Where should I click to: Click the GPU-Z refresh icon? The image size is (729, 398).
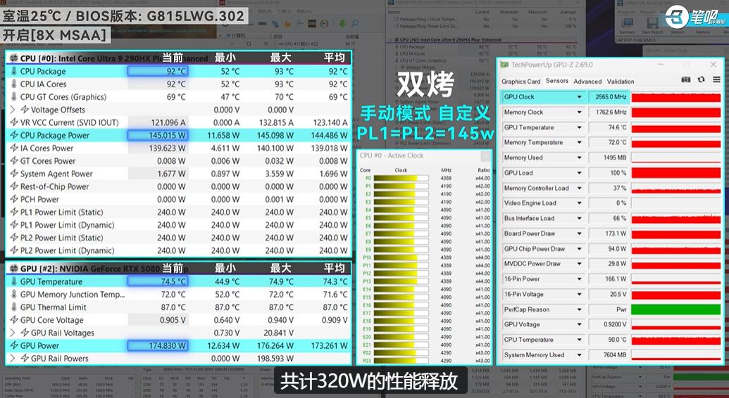click(701, 80)
